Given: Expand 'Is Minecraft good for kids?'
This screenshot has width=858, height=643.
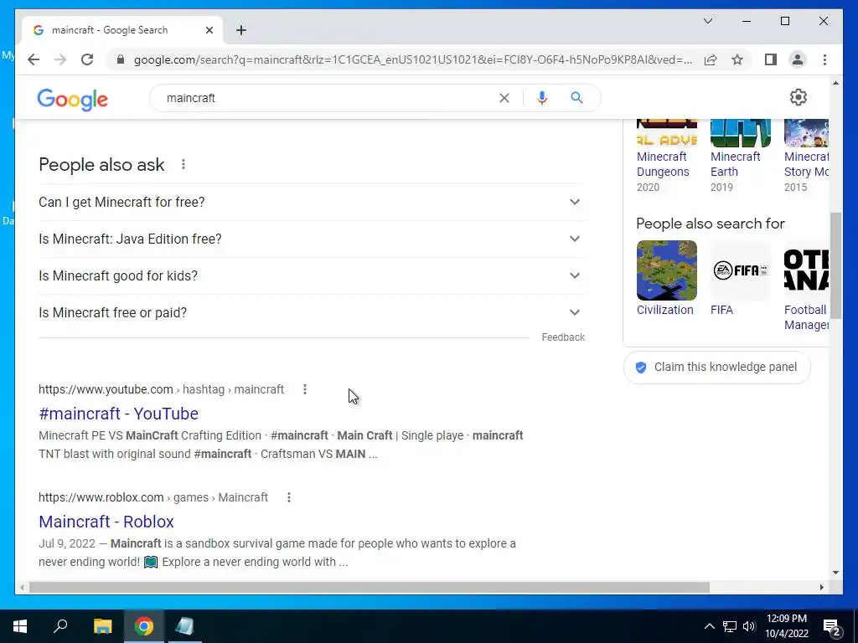Looking at the screenshot, I should (x=312, y=275).
